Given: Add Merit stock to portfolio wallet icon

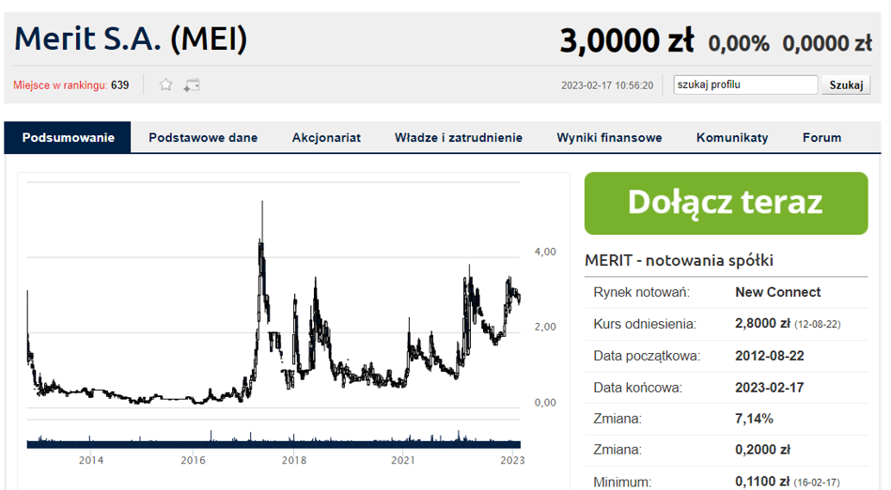Looking at the screenshot, I should [192, 85].
